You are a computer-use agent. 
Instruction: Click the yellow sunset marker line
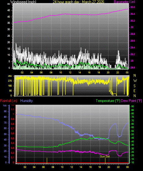point(105,161)
